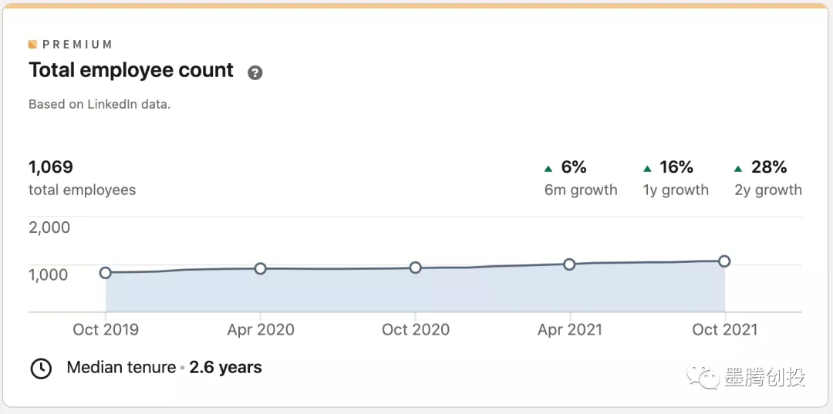Select the Oct 2021 data point
Image resolution: width=833 pixels, height=414 pixels.
(725, 261)
